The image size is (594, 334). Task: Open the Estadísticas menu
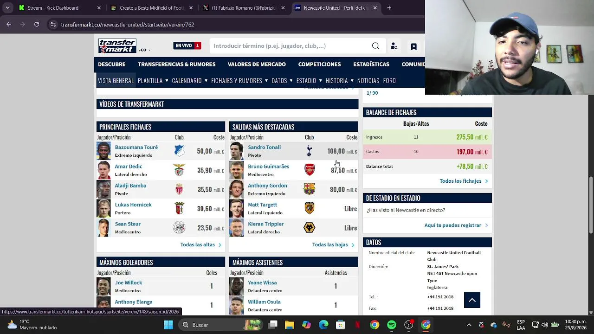point(371,64)
